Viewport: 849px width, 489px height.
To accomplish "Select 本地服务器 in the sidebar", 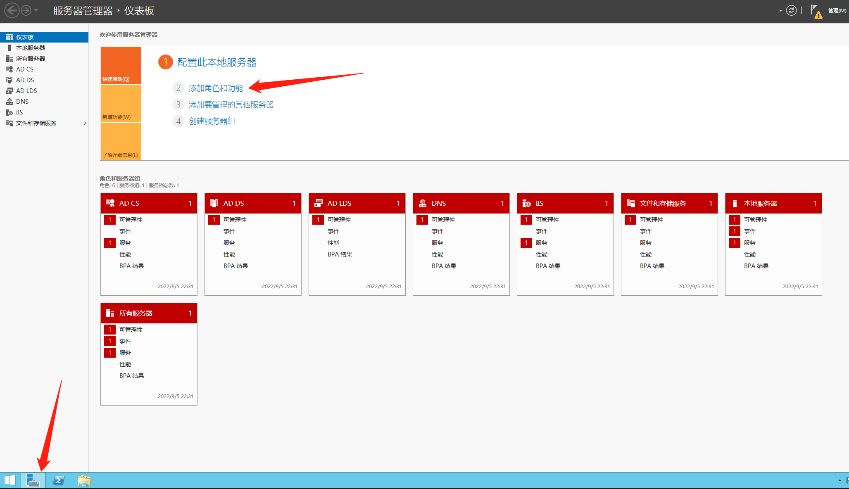I will pyautogui.click(x=31, y=48).
